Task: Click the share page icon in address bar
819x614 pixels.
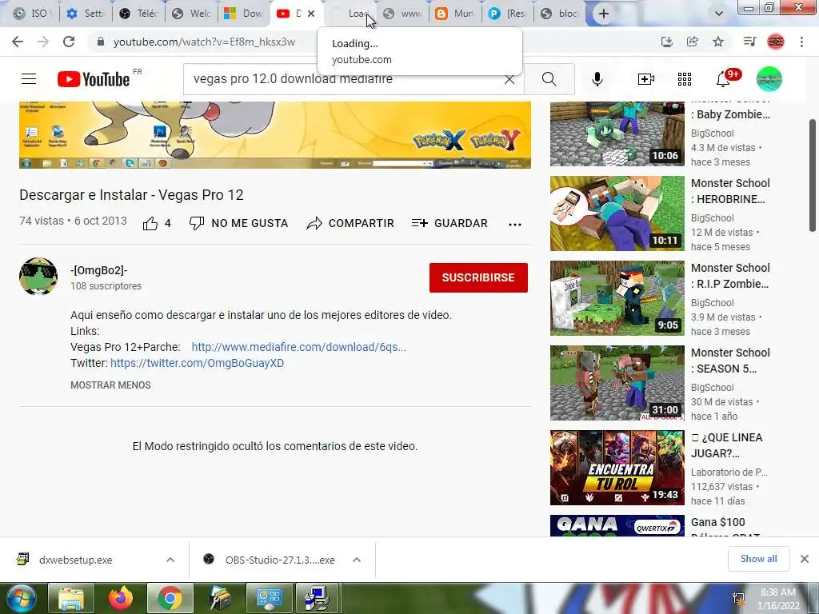Action: click(x=693, y=42)
